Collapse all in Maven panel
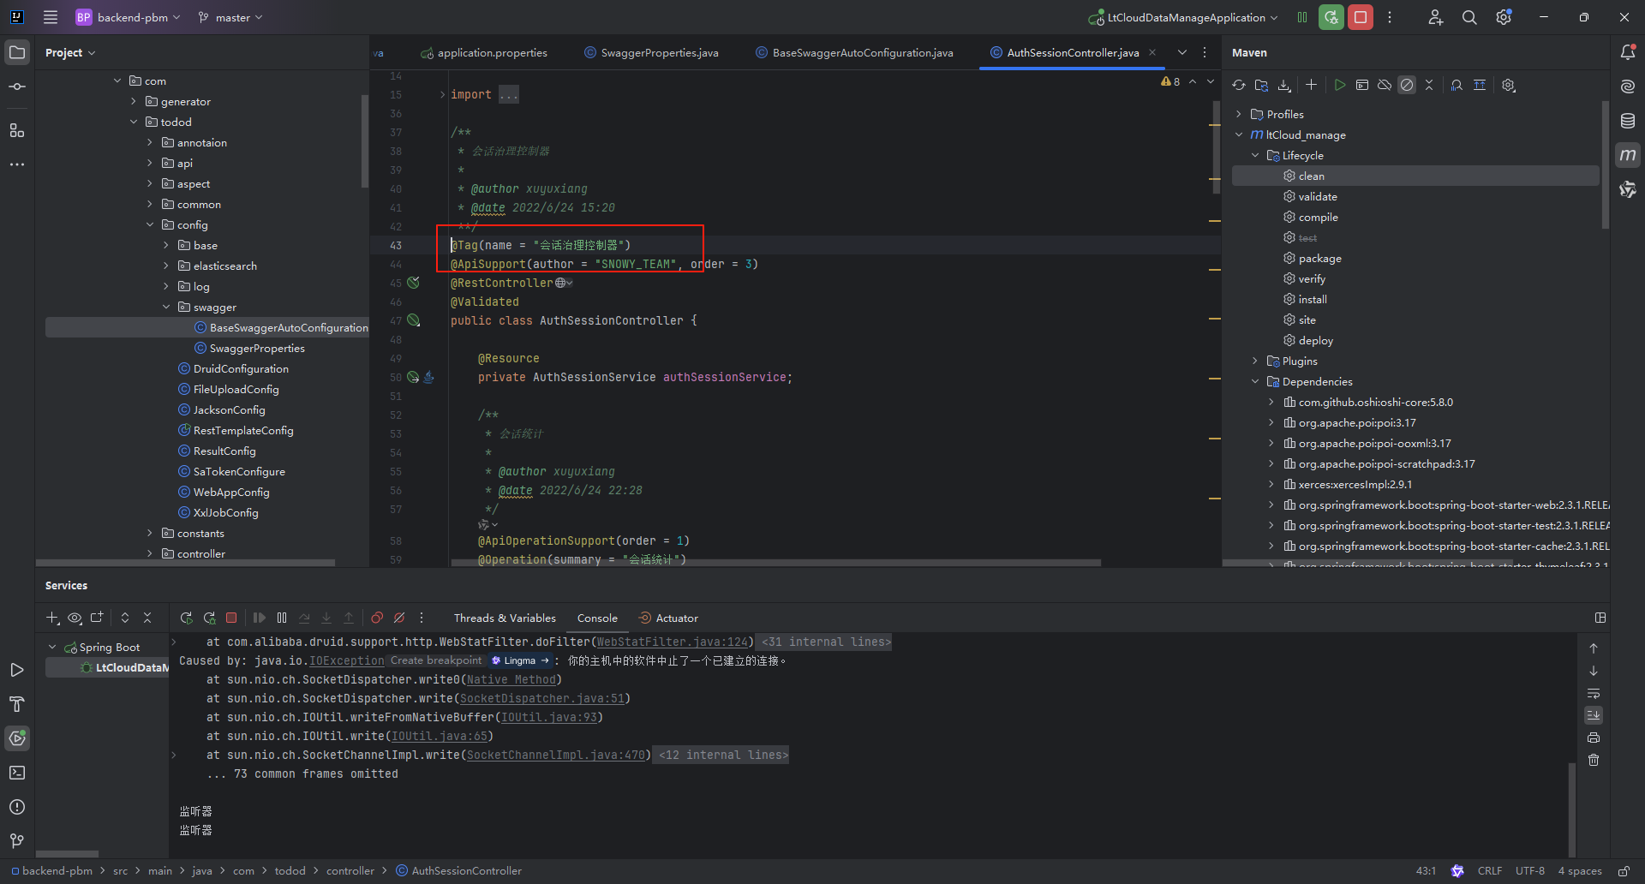Image resolution: width=1645 pixels, height=884 pixels. click(x=1429, y=85)
